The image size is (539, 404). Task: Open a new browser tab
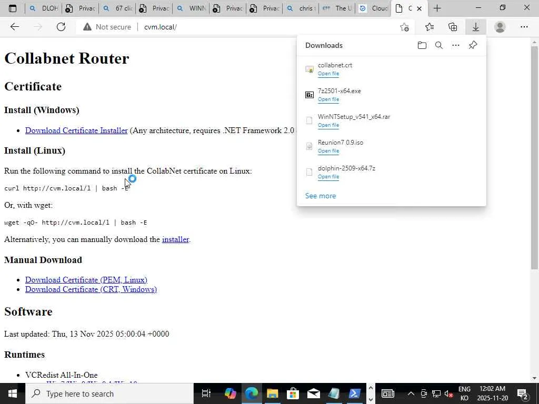pyautogui.click(x=437, y=8)
